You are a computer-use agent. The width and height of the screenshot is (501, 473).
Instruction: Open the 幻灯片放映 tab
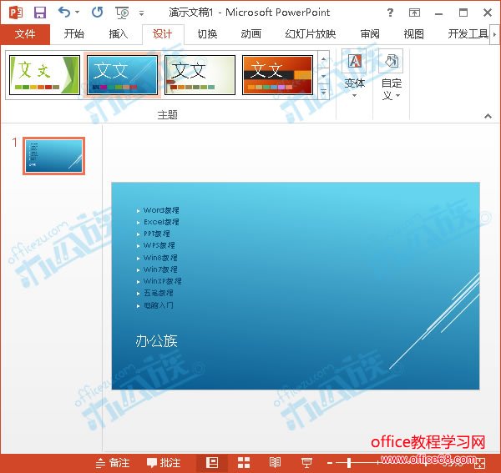311,34
